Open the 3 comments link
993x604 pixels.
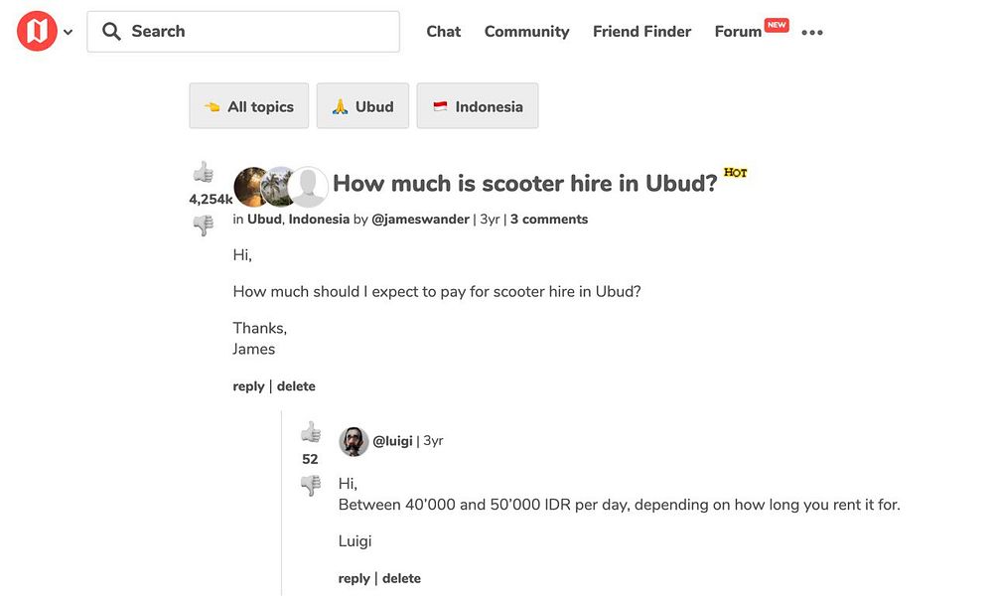(x=549, y=220)
